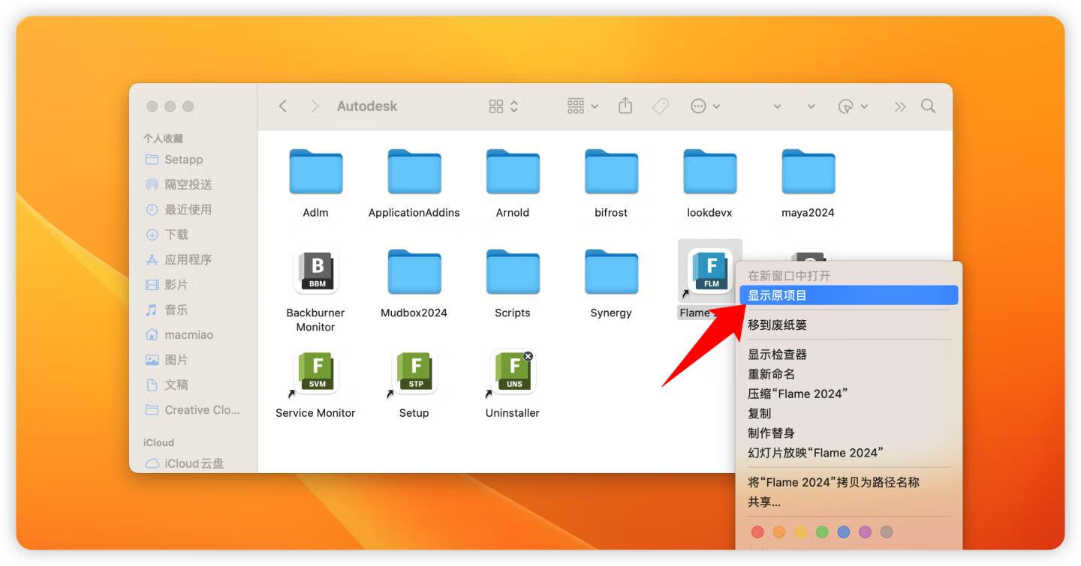1081x566 pixels.
Task: Choose 共享... from context menu
Action: coord(849,502)
